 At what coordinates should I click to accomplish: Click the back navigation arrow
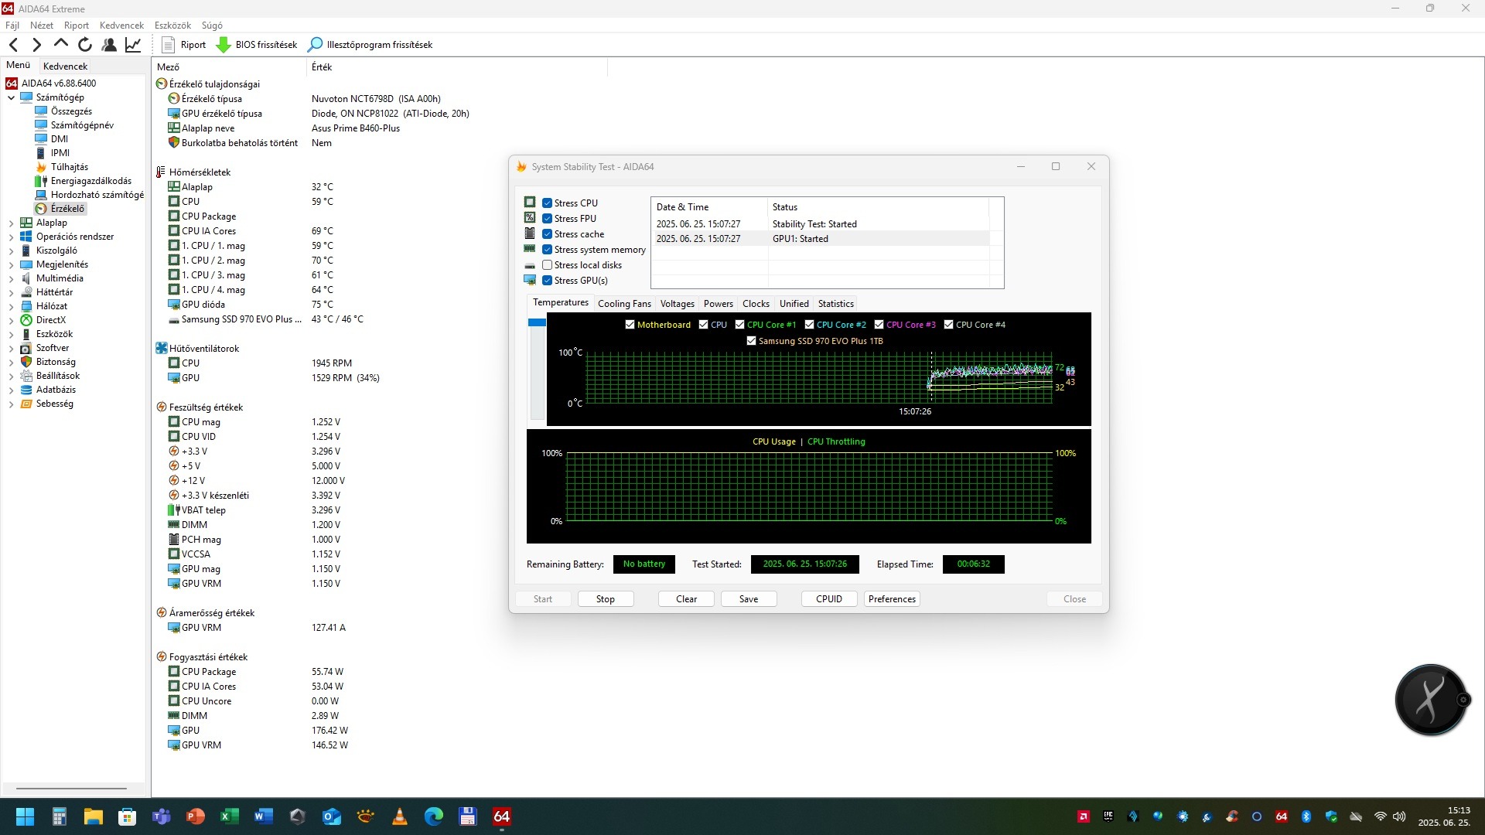pyautogui.click(x=13, y=45)
